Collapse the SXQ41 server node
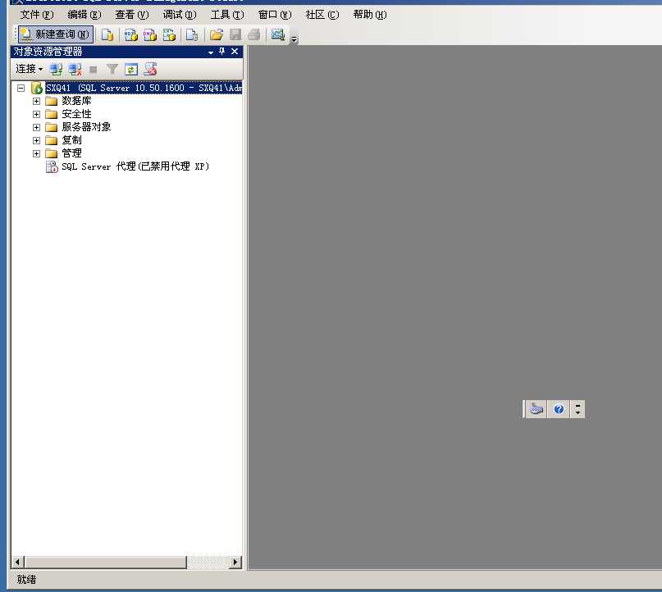This screenshot has height=592, width=662. [21, 89]
